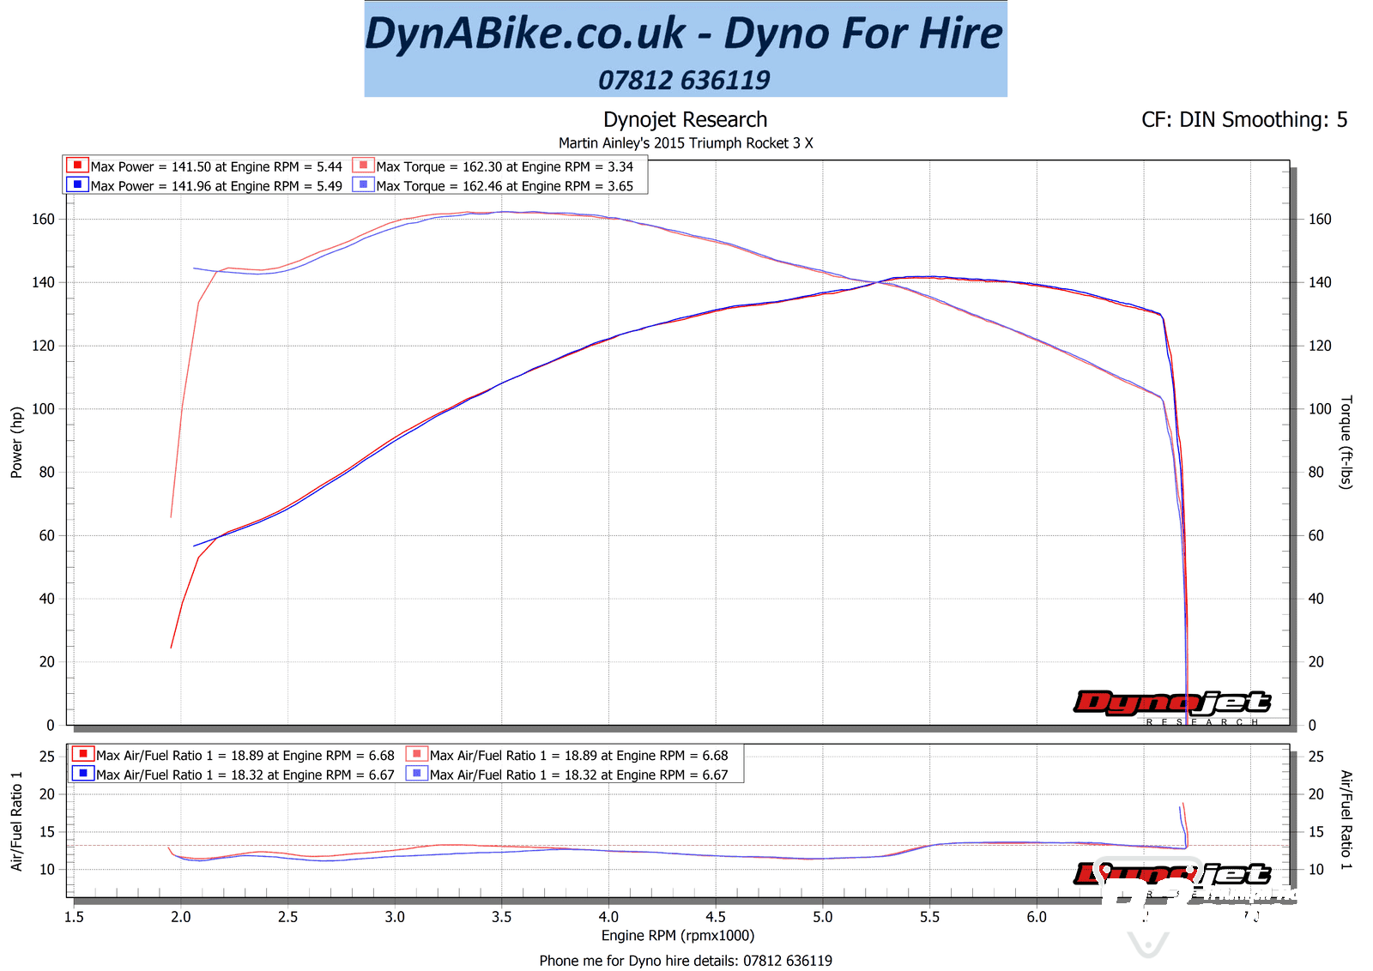Click the "Phone me for Dyno hire details" footer text
The height and width of the screenshot is (971, 1373).
pyautogui.click(x=686, y=961)
